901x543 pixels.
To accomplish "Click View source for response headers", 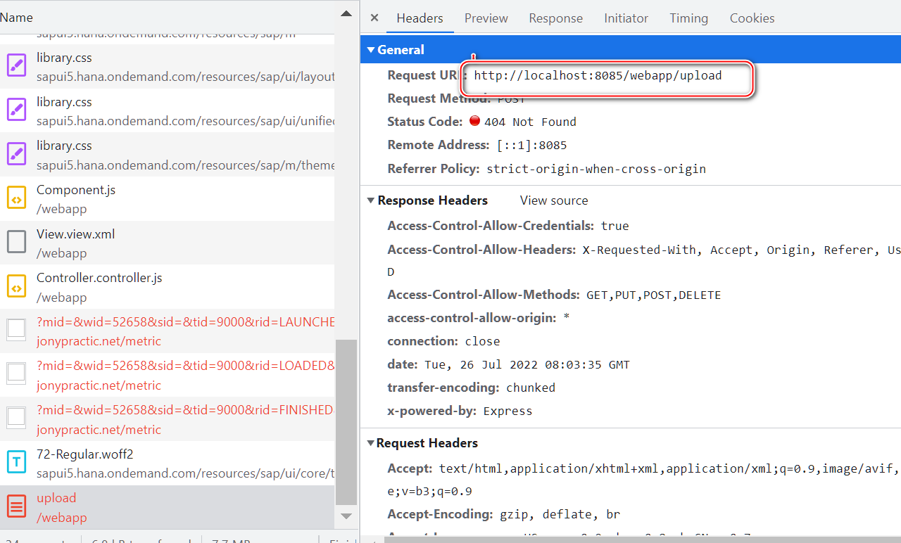I will point(553,200).
